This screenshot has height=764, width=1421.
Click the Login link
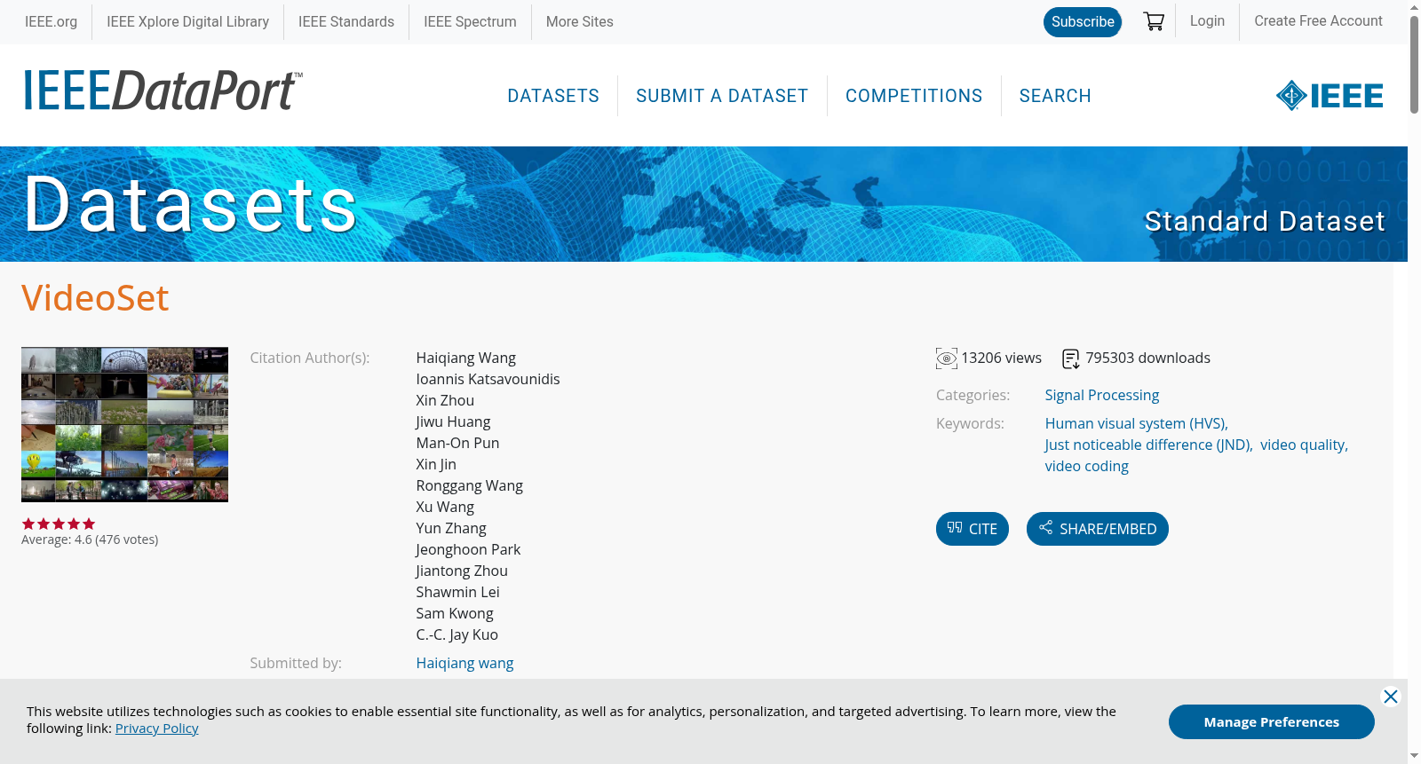[1207, 20]
